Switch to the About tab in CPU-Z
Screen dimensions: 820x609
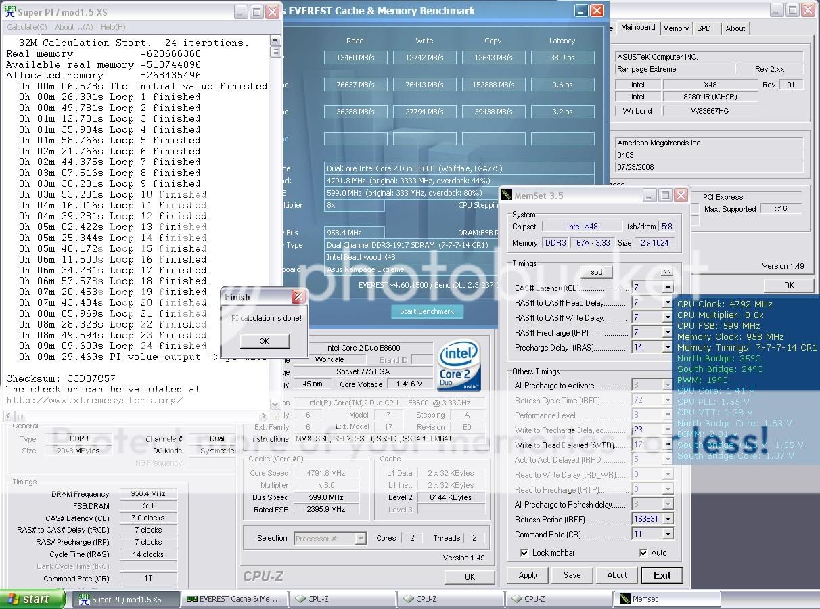tap(735, 28)
